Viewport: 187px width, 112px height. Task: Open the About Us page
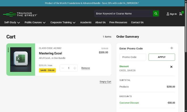pyautogui.click(x=100, y=23)
